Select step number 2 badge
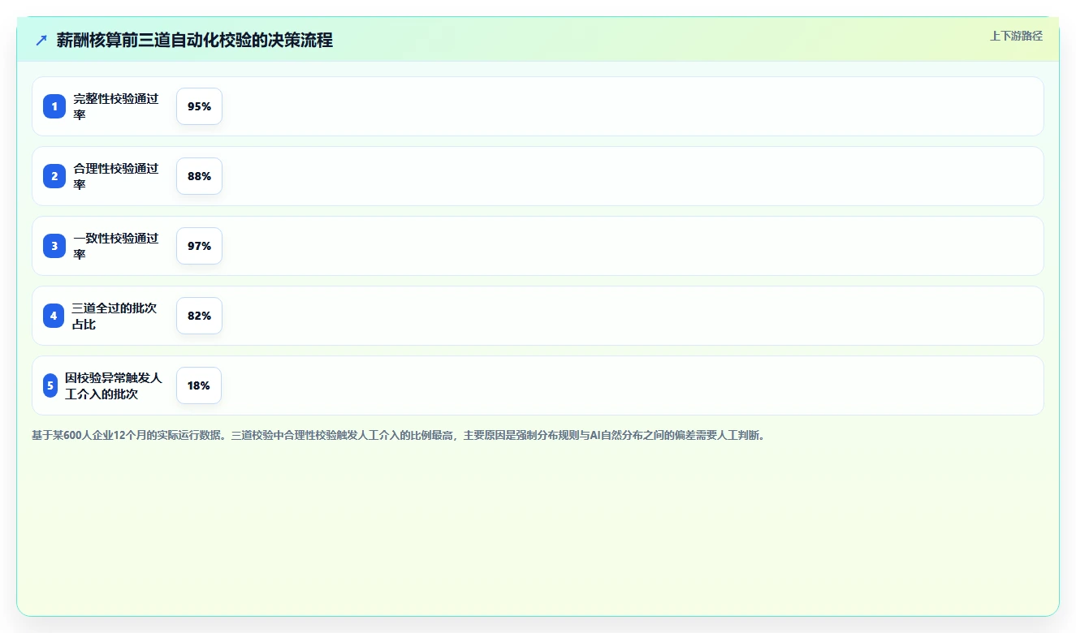 click(x=54, y=176)
